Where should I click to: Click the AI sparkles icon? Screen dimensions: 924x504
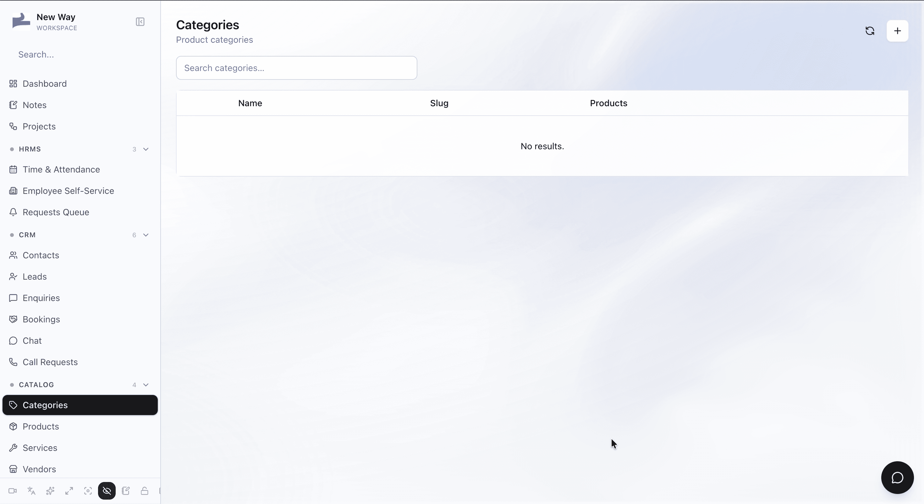point(50,491)
